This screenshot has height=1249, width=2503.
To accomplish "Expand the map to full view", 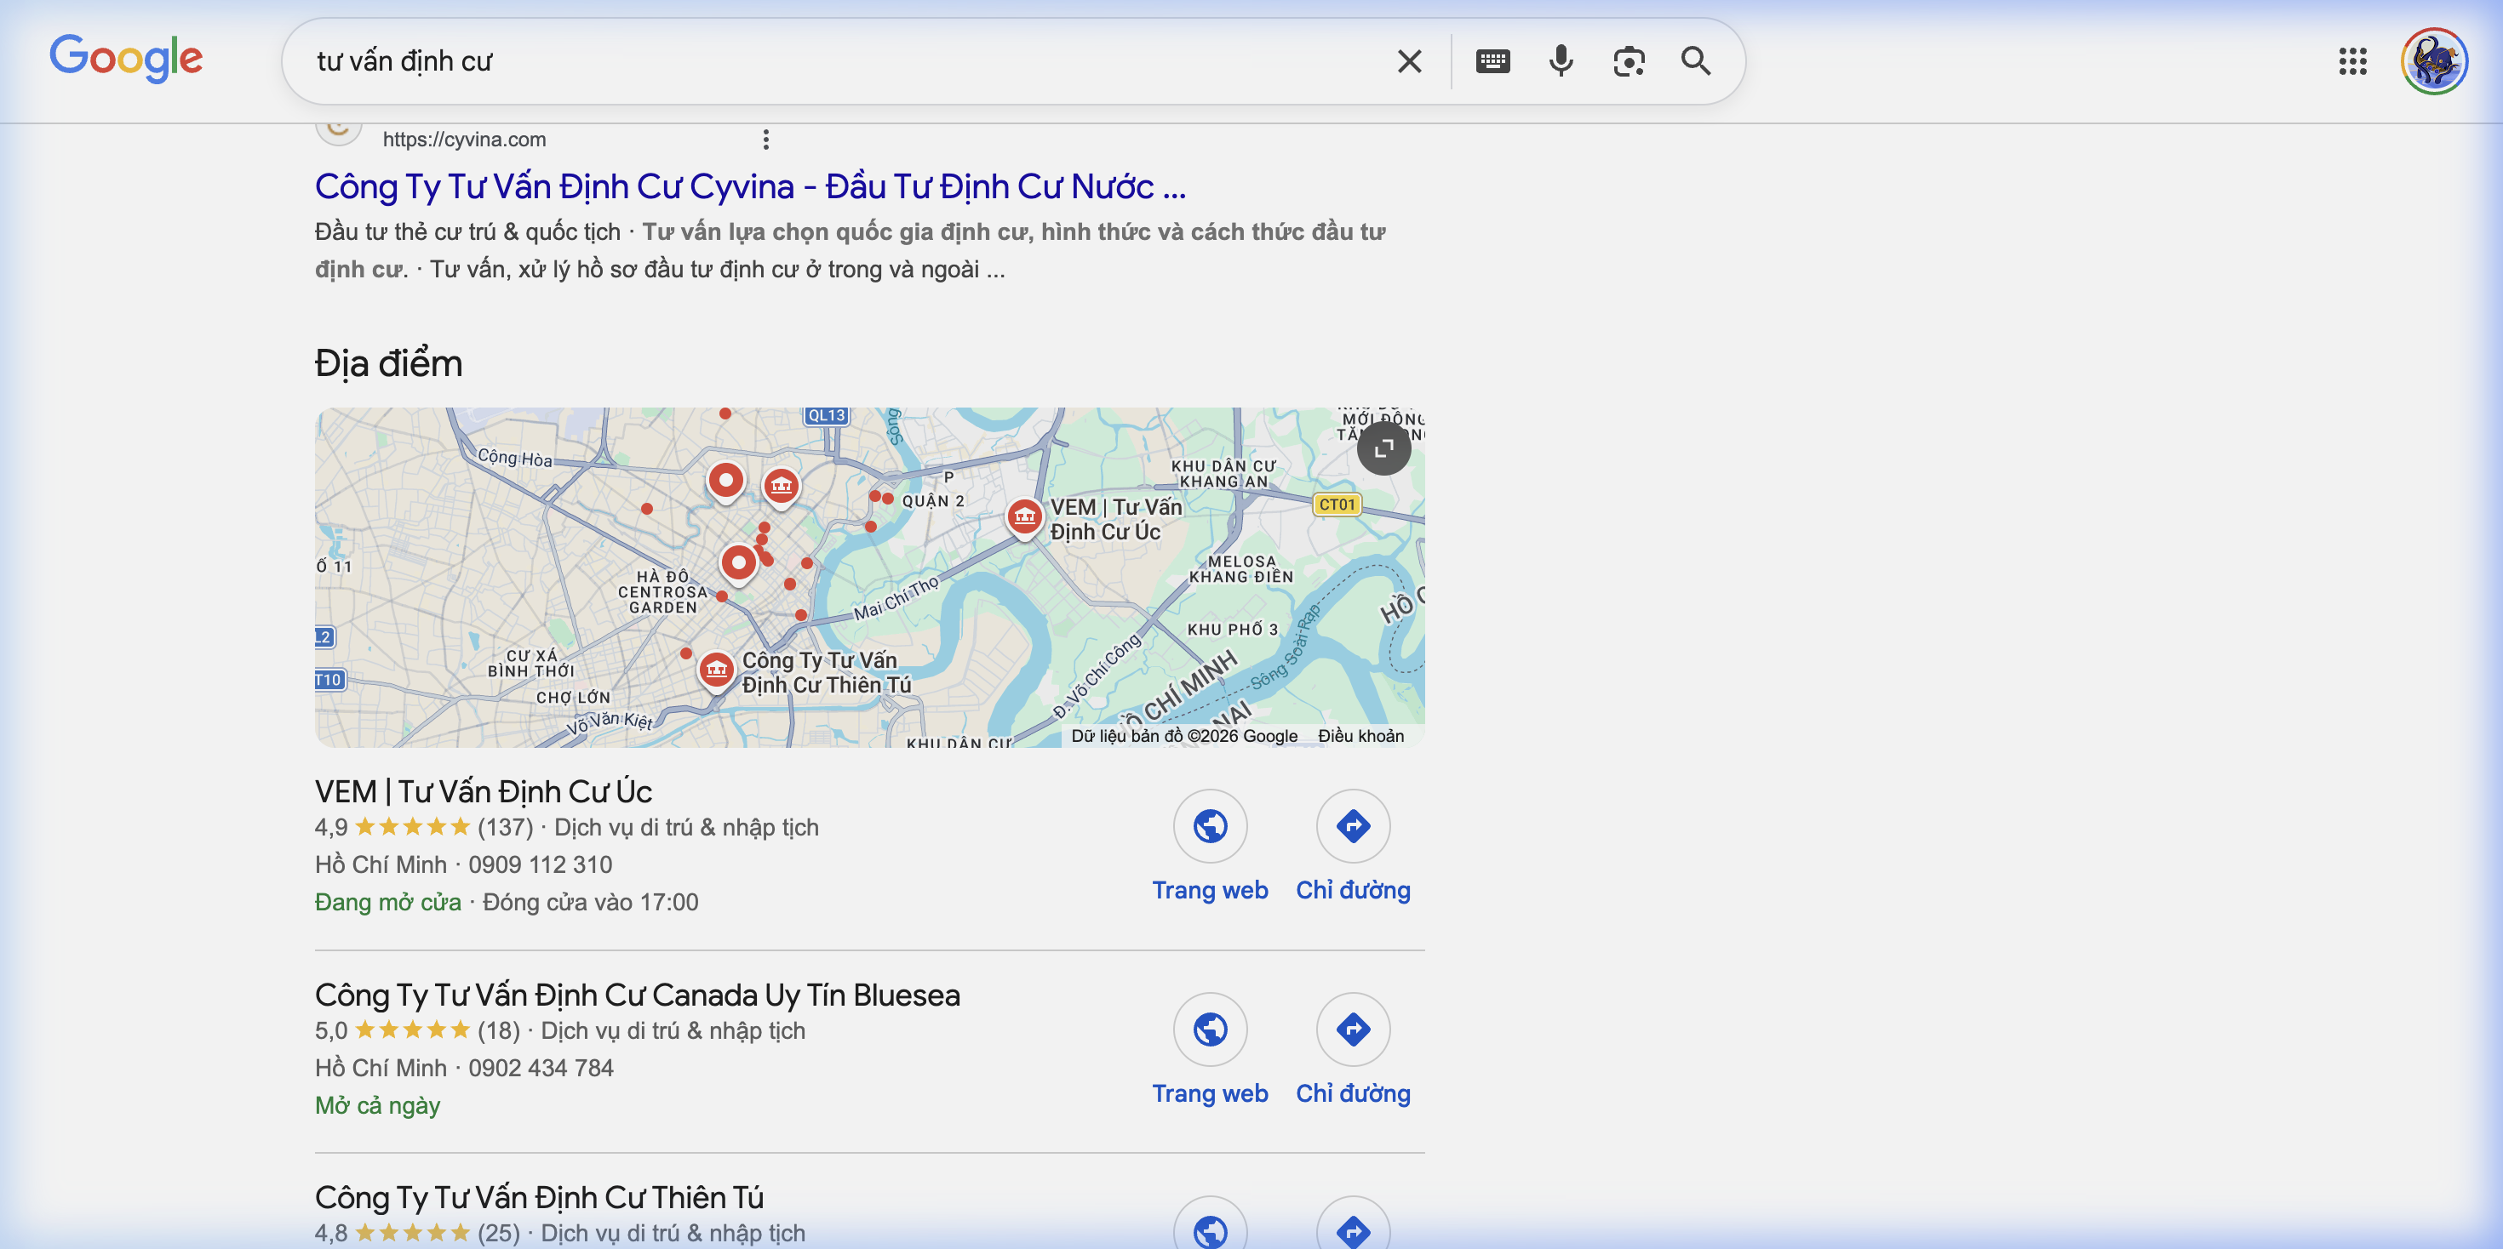I will click(1383, 448).
